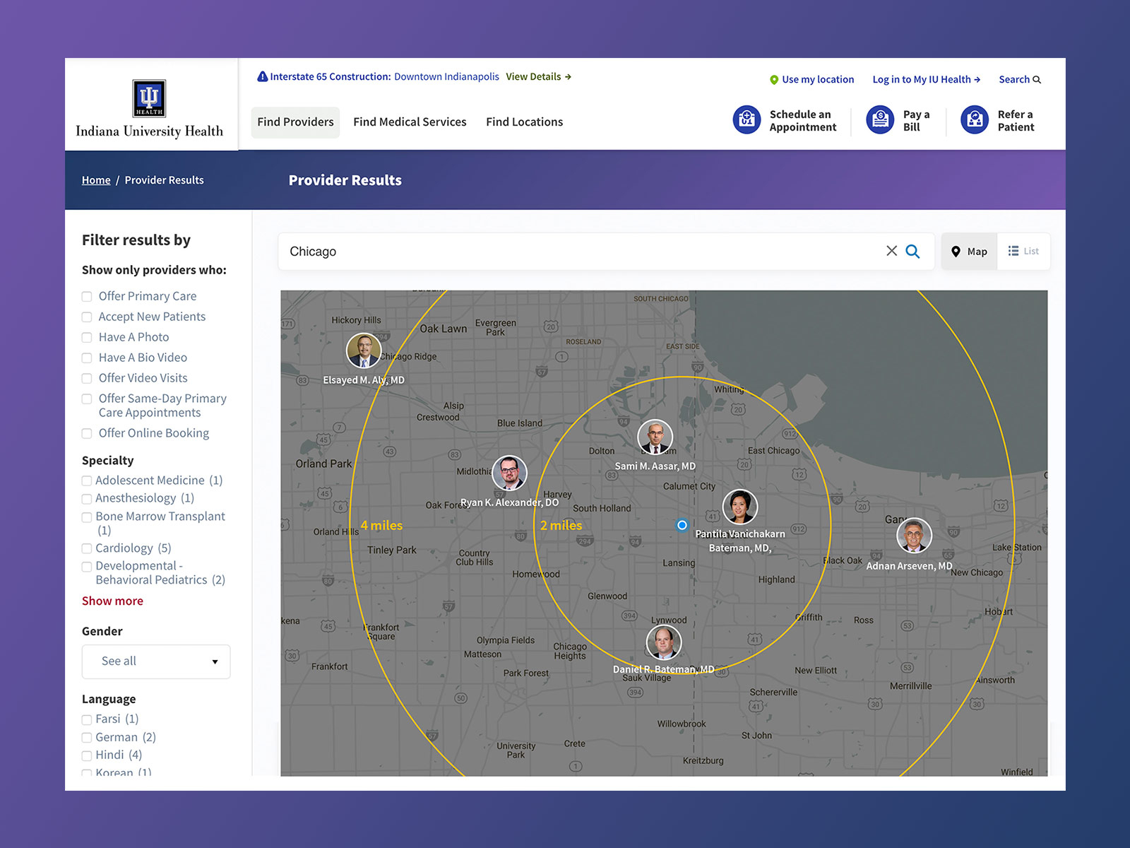1130x848 pixels.
Task: Click Schedule an Appointment text
Action: [x=802, y=121]
